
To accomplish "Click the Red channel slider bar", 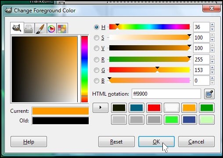I will (149, 59).
